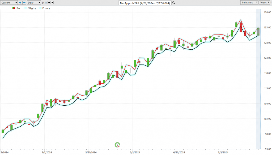Click the black minus forecast decrement button
The height and width of the screenshot is (155, 272).
(52, 3)
